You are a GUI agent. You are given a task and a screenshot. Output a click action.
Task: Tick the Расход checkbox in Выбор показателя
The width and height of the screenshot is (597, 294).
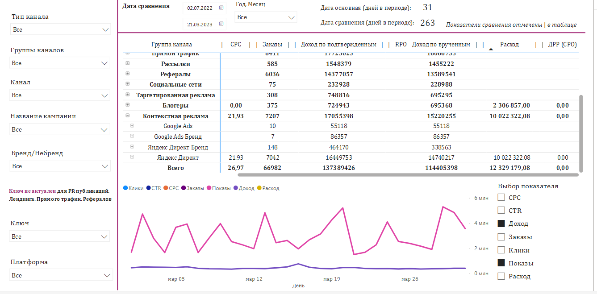click(501, 276)
